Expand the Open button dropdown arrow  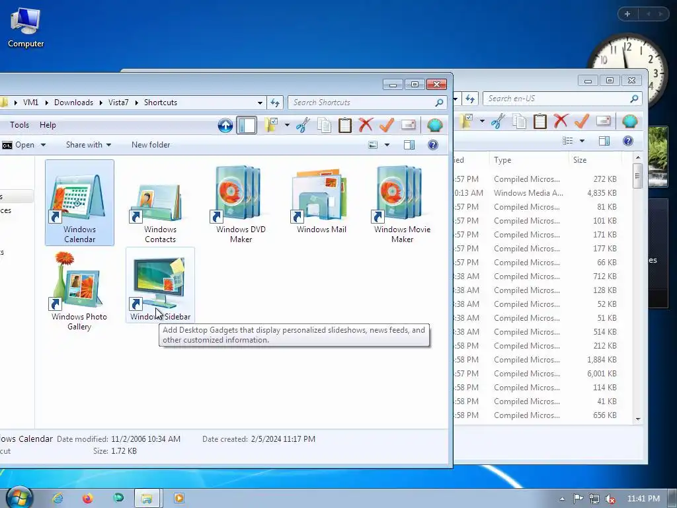43,145
